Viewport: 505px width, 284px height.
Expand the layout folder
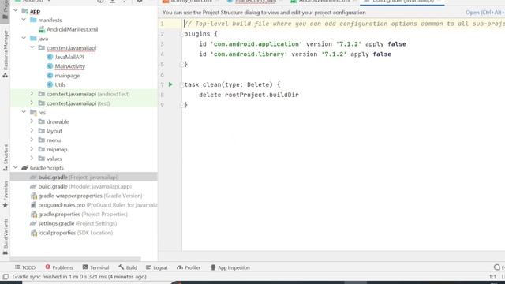pos(32,131)
